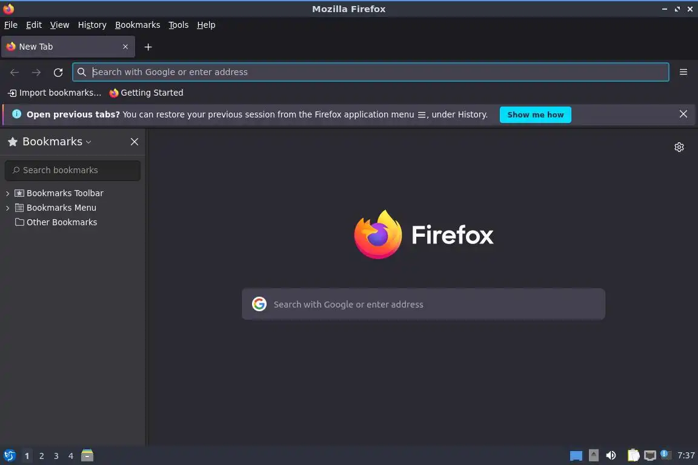Switch to workspace 4
The width and height of the screenshot is (698, 465).
point(70,456)
